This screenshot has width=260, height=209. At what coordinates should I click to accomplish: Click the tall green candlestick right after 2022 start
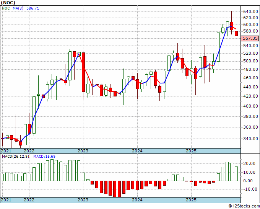(x=34, y=115)
